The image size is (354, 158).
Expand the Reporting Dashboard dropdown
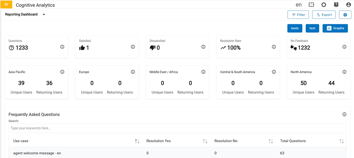point(44,15)
